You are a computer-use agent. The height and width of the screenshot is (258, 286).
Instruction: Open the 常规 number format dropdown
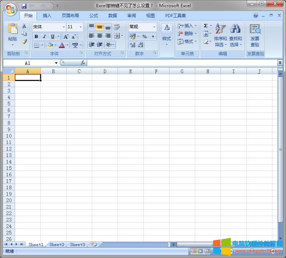[142, 27]
